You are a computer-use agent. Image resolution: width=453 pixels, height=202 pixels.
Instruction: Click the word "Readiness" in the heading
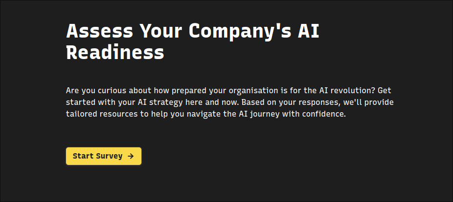point(115,52)
